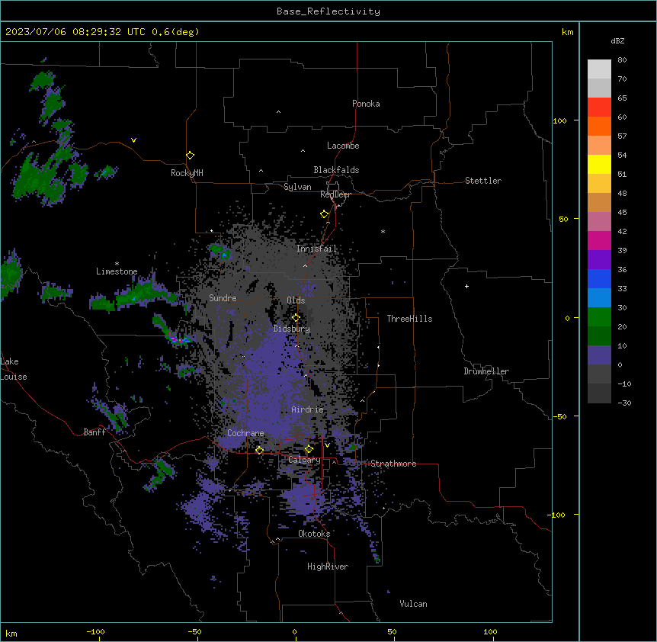Select the blue 36-33 dBZ legend band
Image resolution: width=657 pixels, height=642 pixels.
[x=599, y=278]
